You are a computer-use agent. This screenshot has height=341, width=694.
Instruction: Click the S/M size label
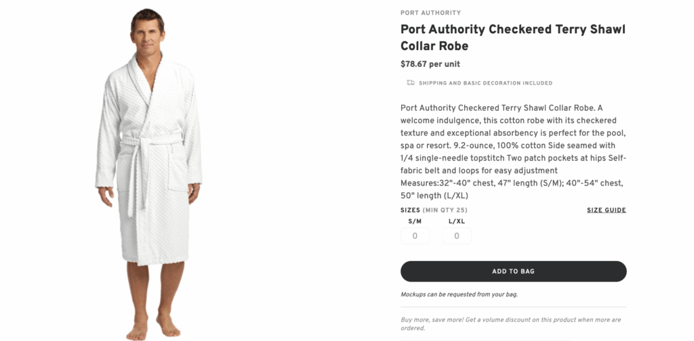[415, 221]
